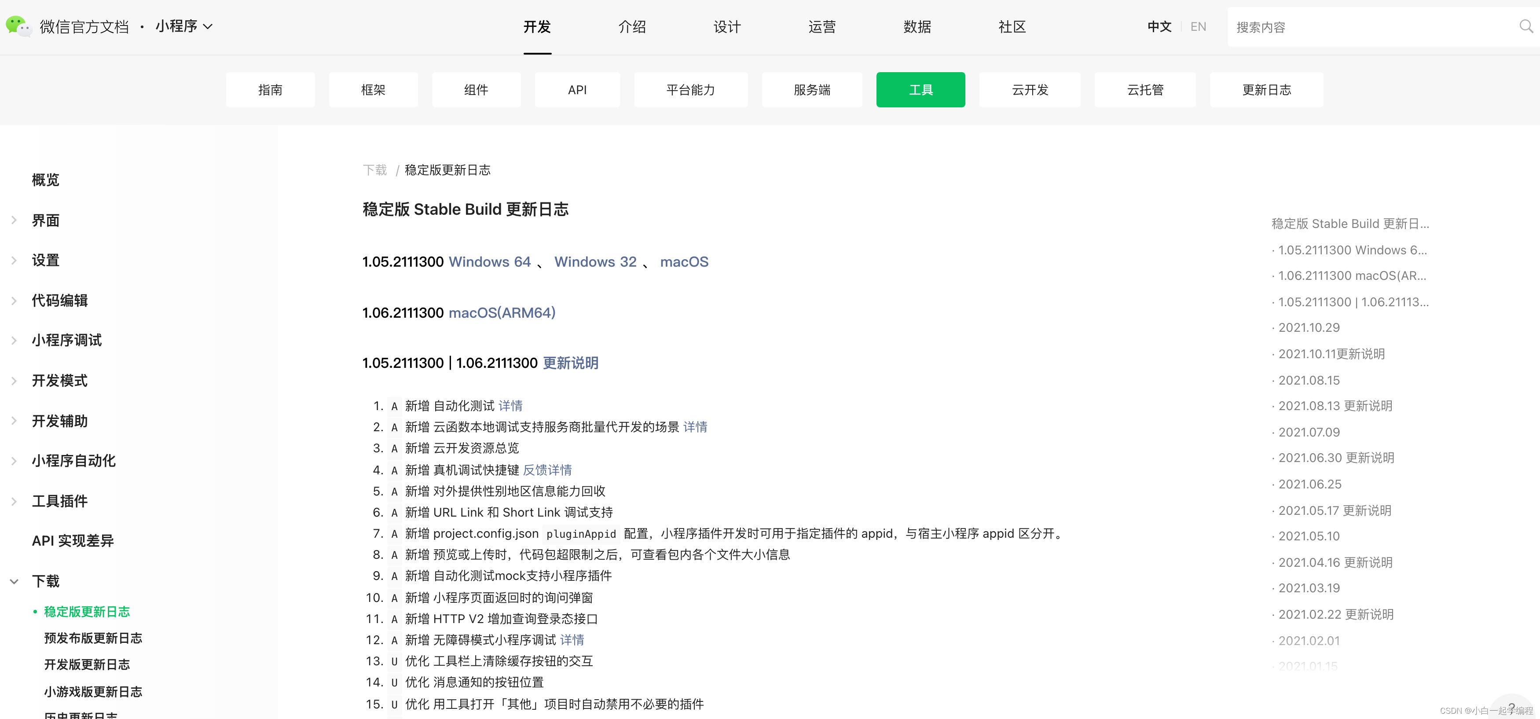Select 小游戏版更新日志 sidebar item
Screen dimensions: 1540x719
[93, 692]
